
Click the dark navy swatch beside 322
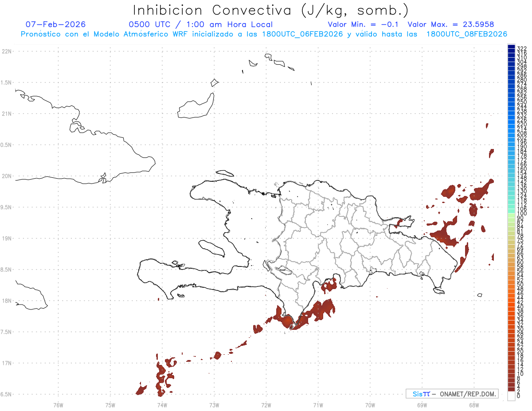coord(511,47)
